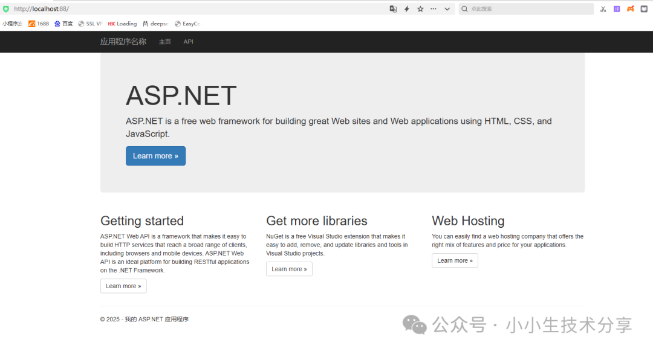Viewport: 653px width, 351px height.
Task: Open the 1688 bookmark
Action: pyautogui.click(x=39, y=24)
